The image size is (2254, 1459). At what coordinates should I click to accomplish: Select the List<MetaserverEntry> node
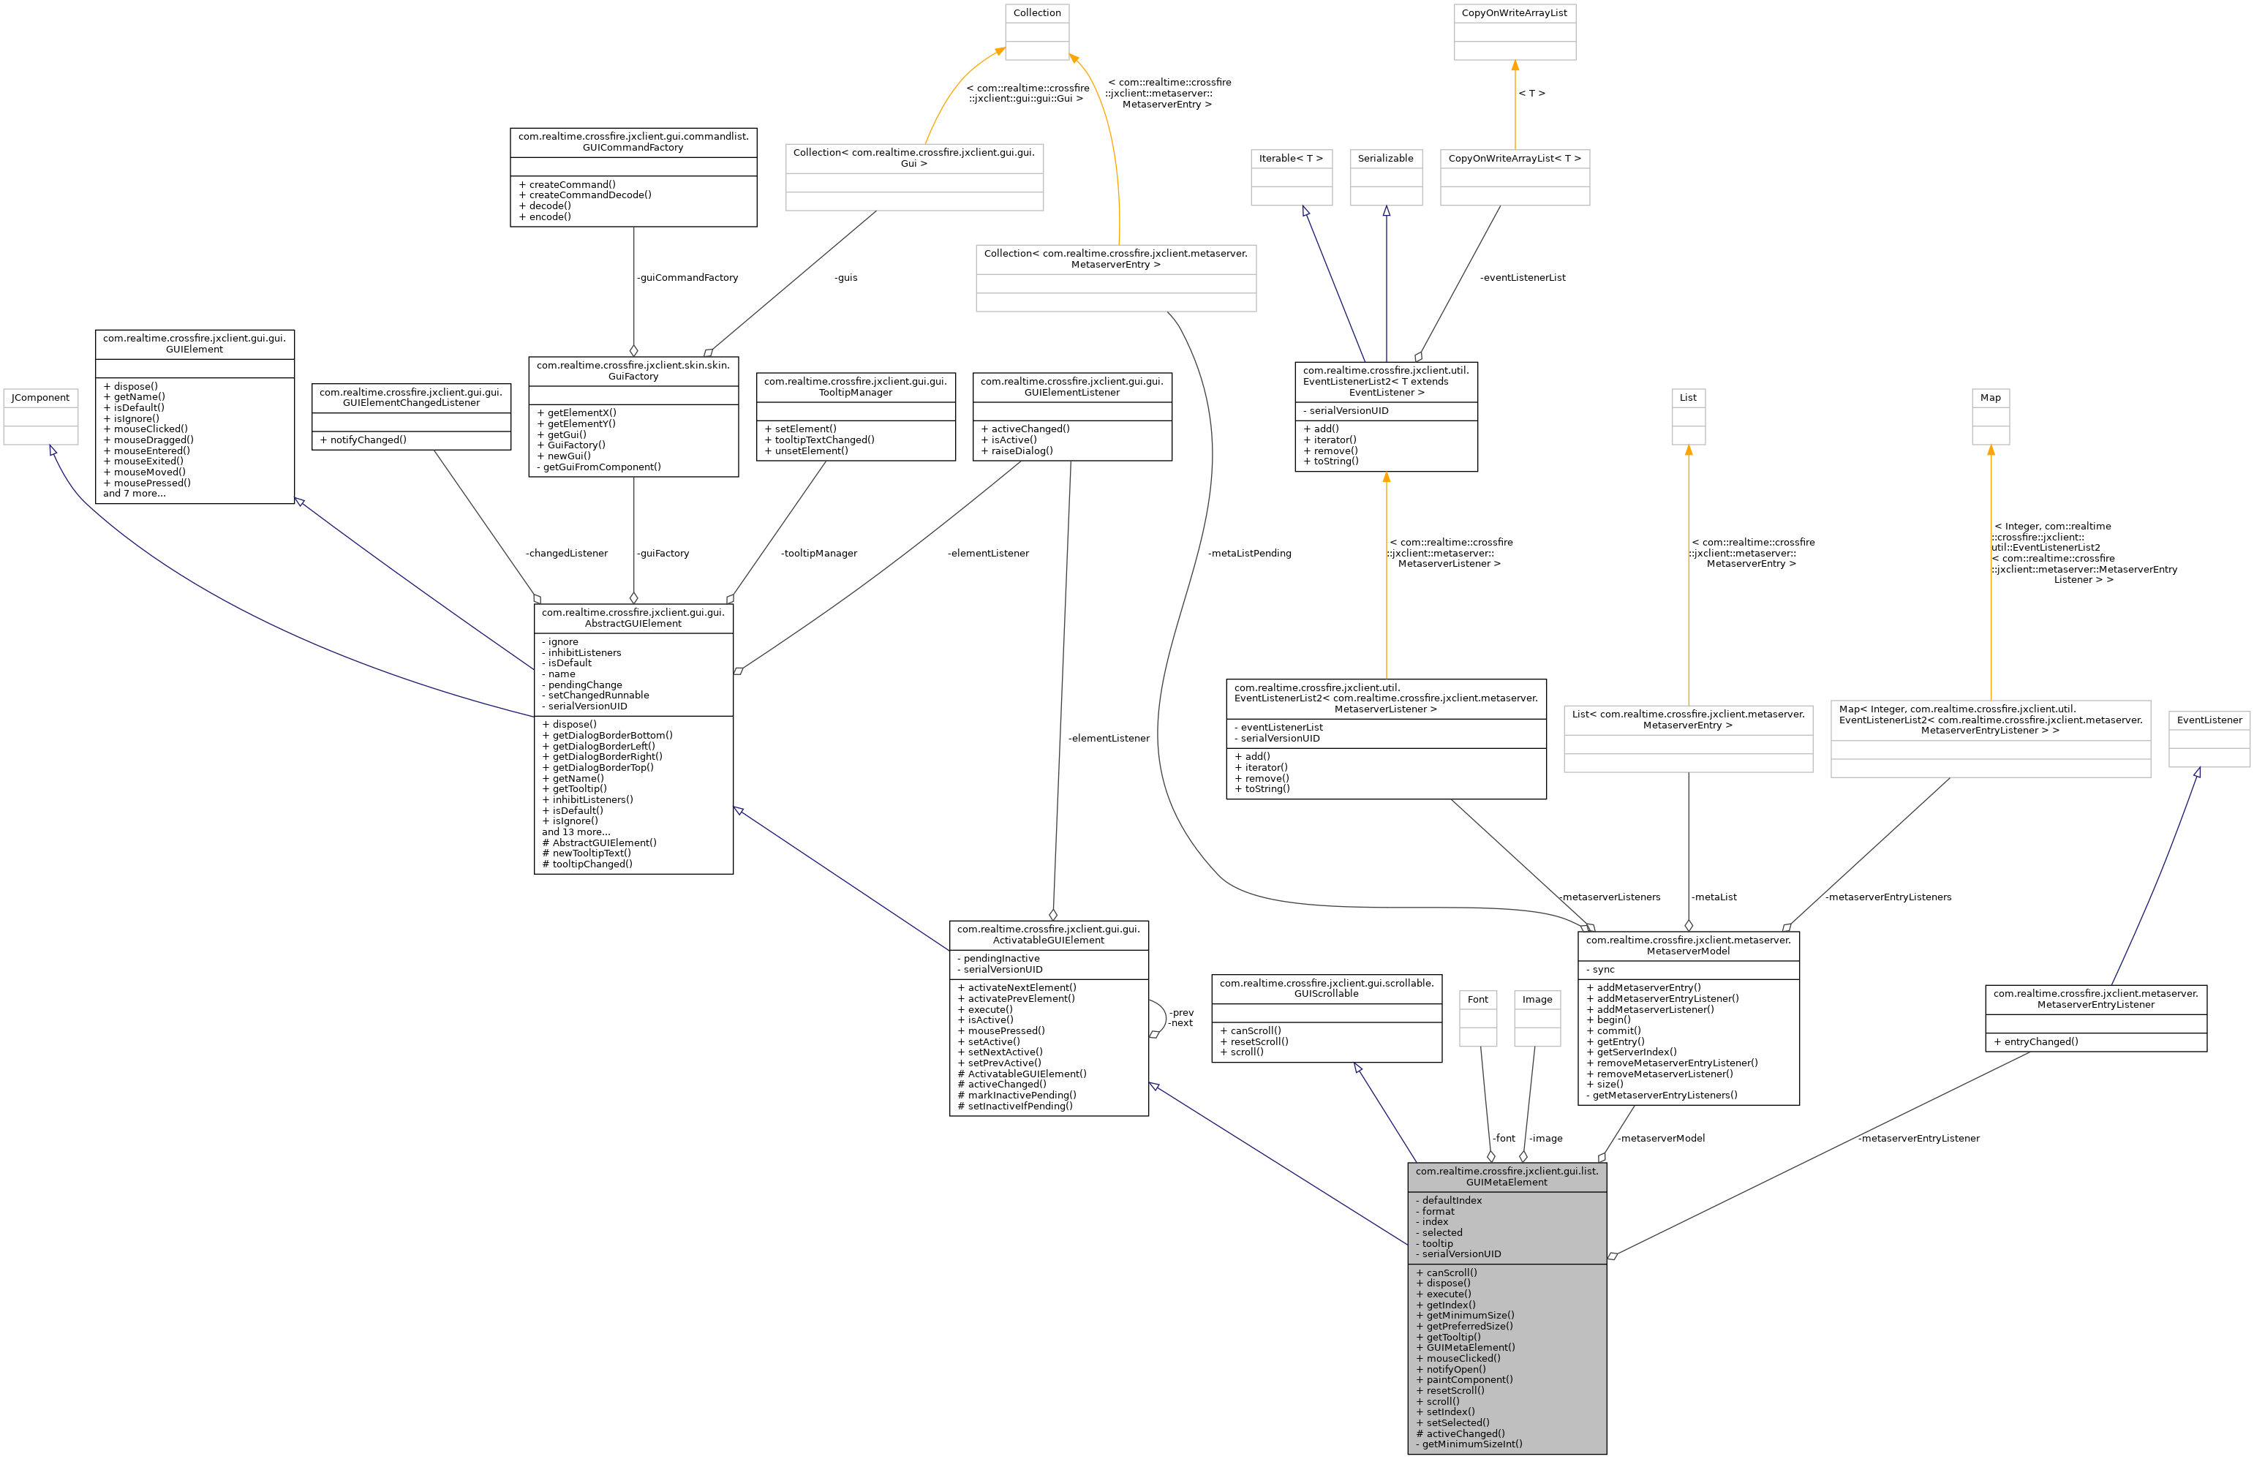tap(1688, 739)
